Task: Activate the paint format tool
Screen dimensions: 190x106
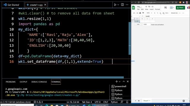Action: [x=143, y=13]
